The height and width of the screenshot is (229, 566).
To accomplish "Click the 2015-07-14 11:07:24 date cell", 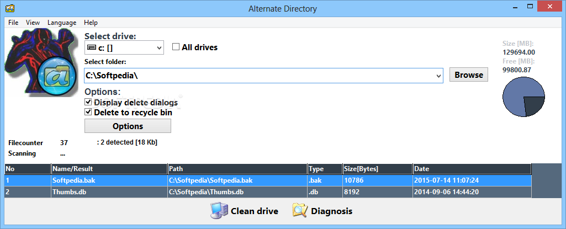I will point(472,180).
